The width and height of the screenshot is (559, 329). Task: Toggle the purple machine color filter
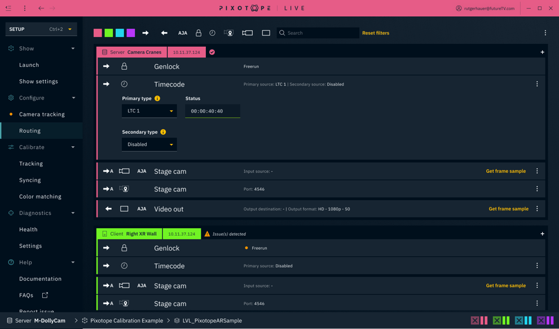click(x=131, y=33)
